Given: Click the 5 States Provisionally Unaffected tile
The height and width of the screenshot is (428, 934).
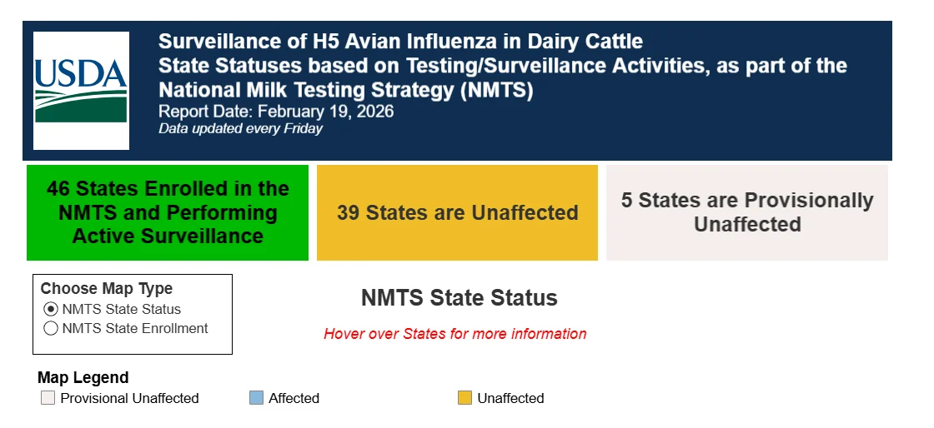Looking at the screenshot, I should pyautogui.click(x=747, y=213).
